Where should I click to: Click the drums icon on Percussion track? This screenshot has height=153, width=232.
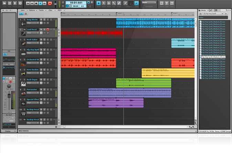point(23,94)
